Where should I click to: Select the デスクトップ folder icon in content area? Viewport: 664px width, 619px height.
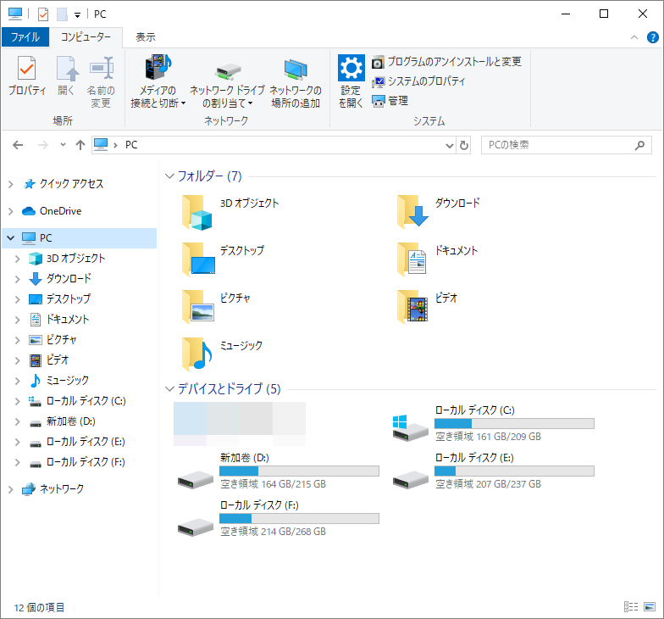coord(198,259)
